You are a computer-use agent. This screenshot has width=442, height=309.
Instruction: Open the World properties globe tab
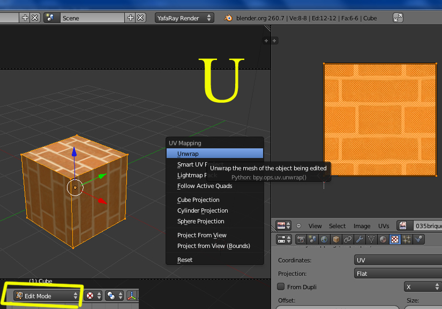[x=324, y=239]
